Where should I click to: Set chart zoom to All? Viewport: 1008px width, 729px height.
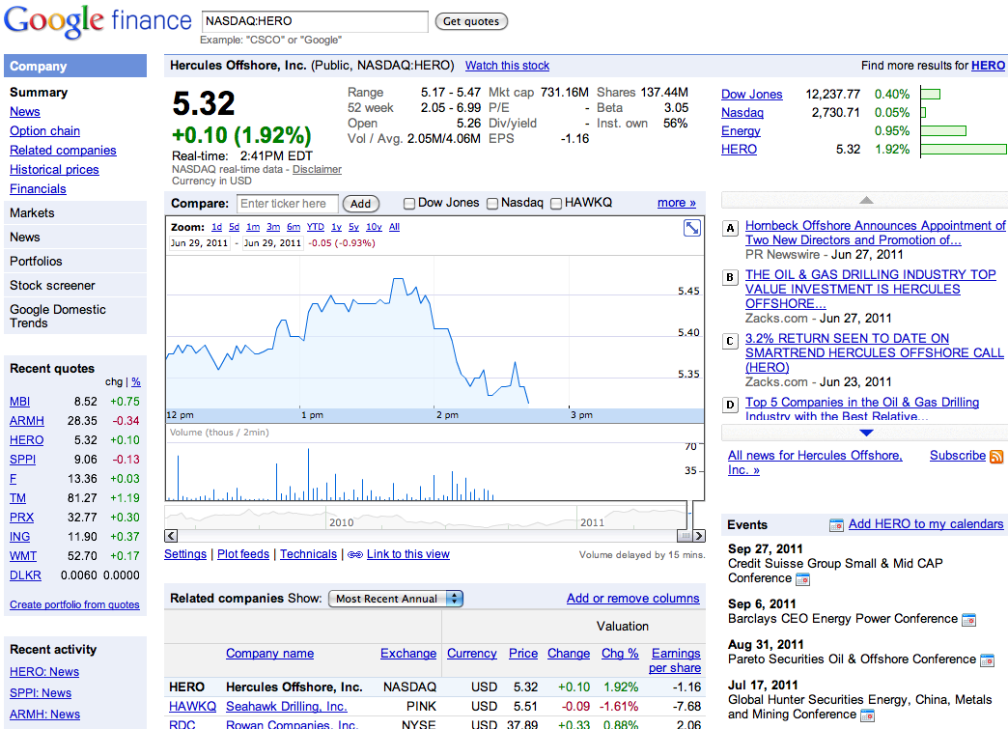(394, 227)
